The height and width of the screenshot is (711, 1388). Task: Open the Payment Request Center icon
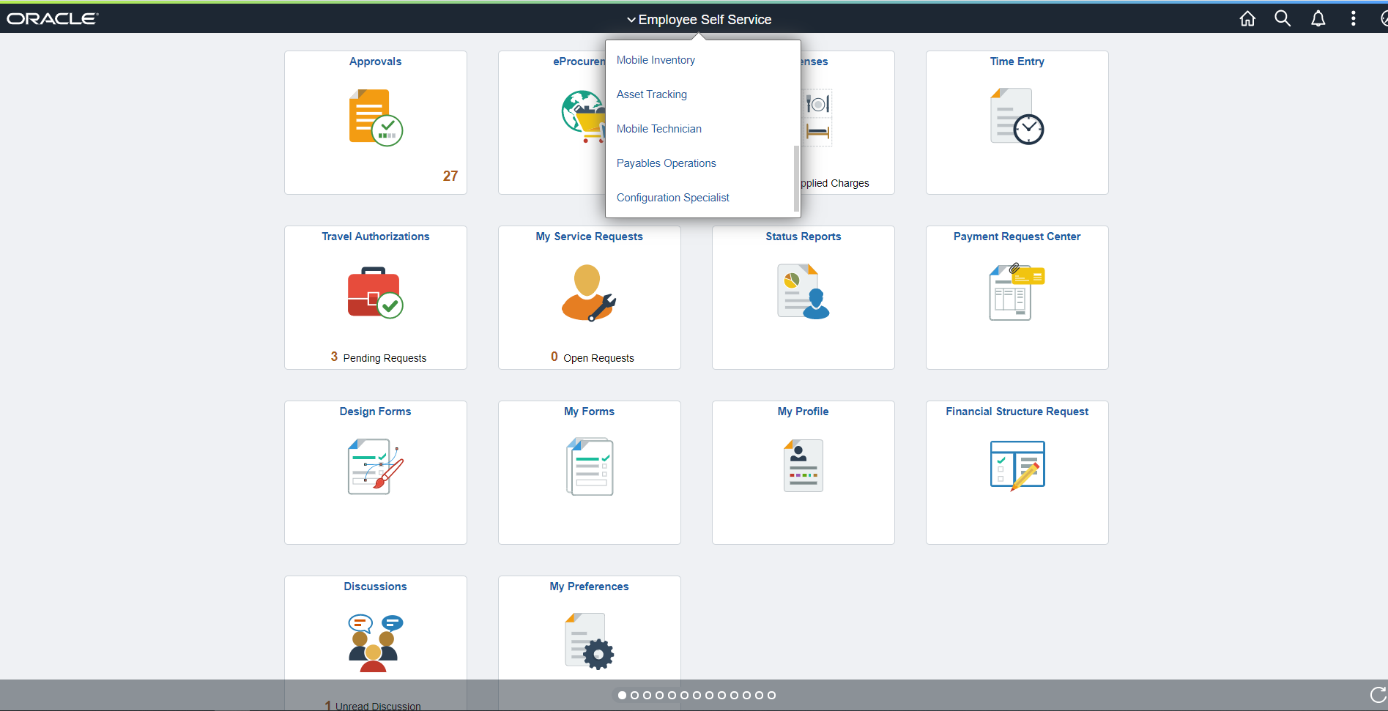[x=1017, y=291]
